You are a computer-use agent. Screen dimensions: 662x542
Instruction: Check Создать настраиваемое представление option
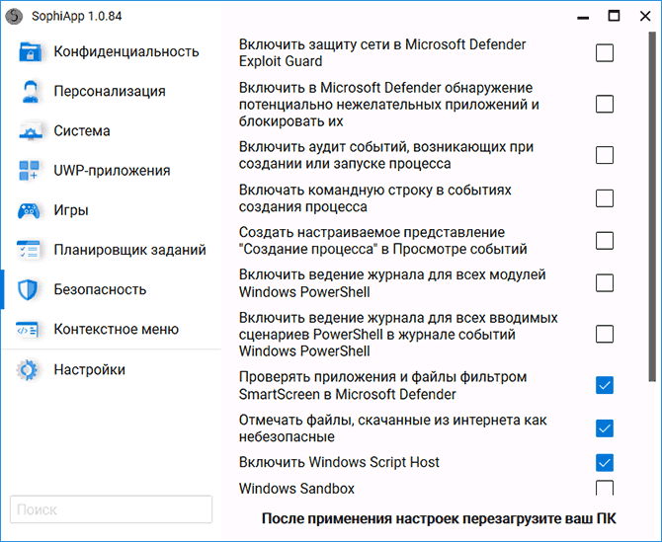click(x=605, y=241)
